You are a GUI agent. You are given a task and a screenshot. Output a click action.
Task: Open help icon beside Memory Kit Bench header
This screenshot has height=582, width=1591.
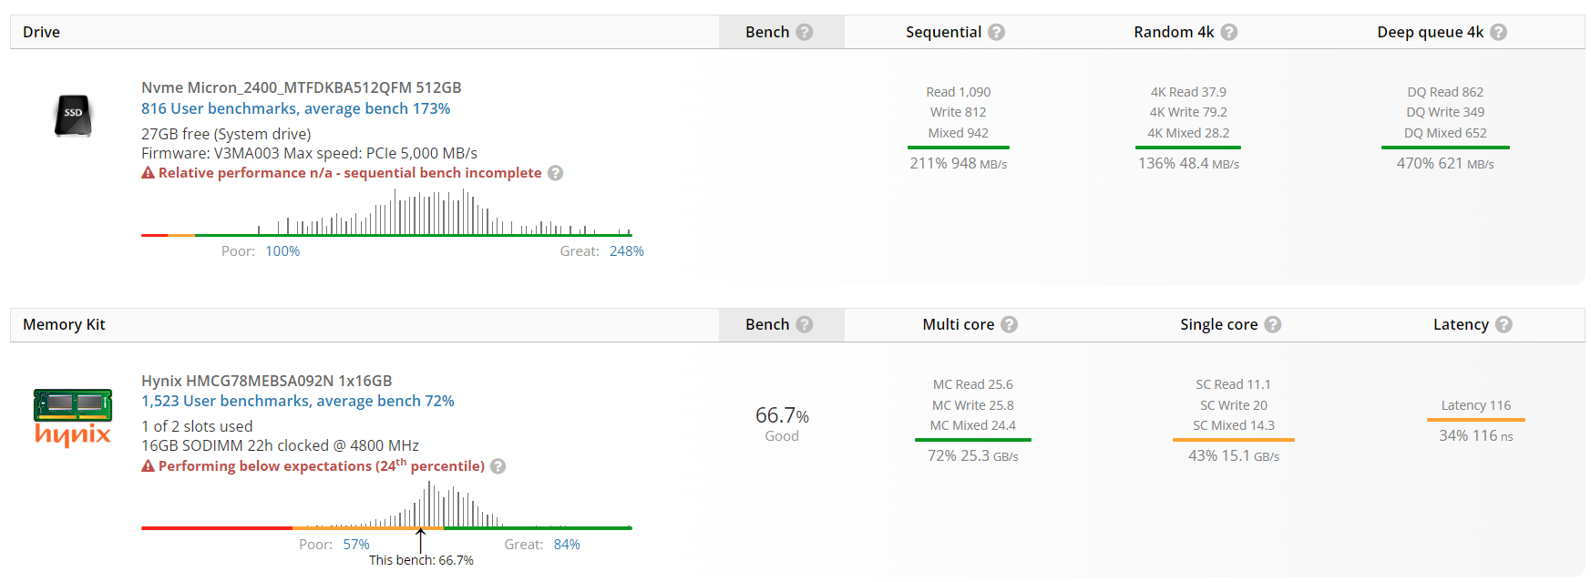pyautogui.click(x=805, y=324)
